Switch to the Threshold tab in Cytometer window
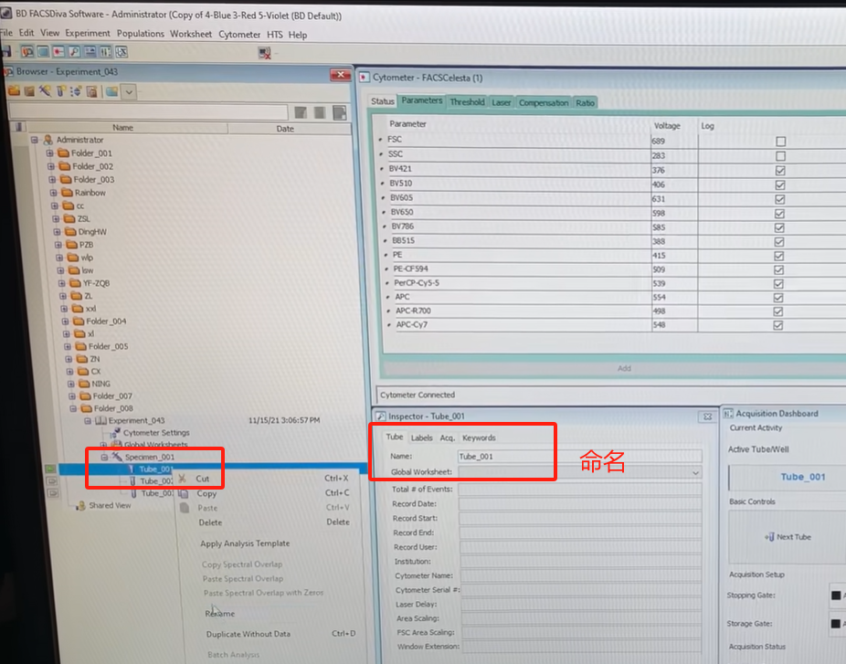This screenshot has width=846, height=664. pos(467,102)
